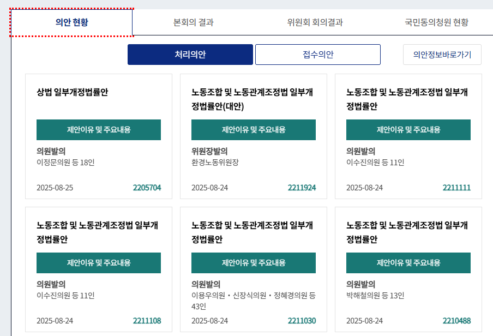View 제안이유 및 주요내용 for 이용우의원 bill
The image size is (493, 336).
(254, 263)
